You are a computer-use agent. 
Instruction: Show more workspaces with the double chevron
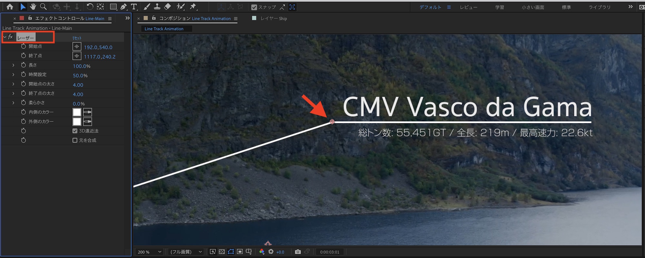(x=630, y=7)
